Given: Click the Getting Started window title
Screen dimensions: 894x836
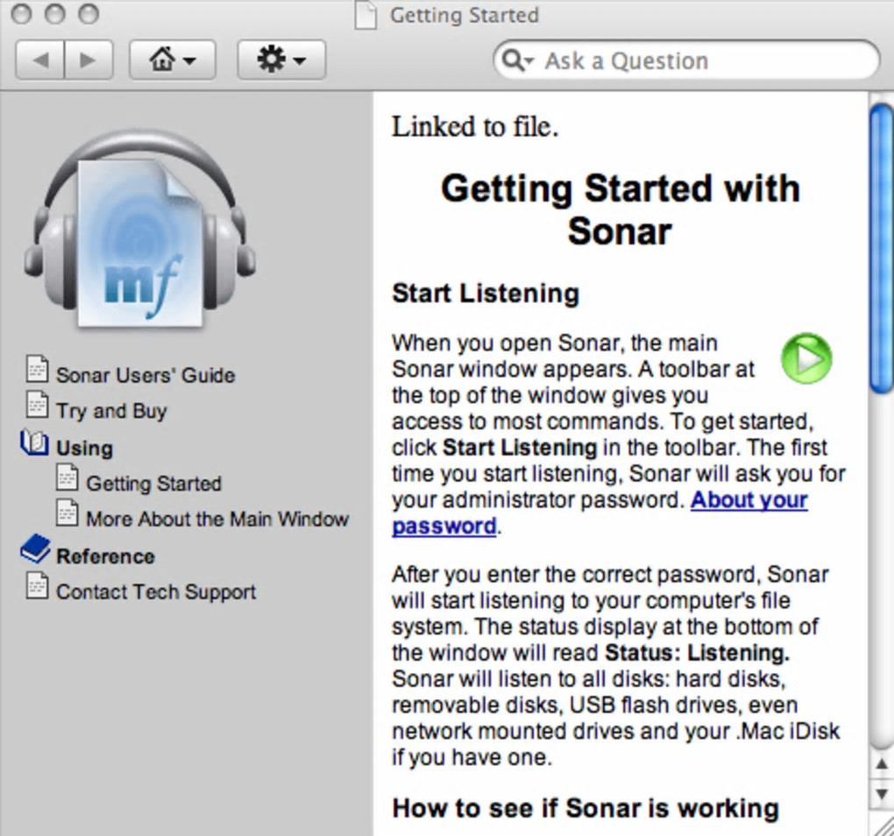Looking at the screenshot, I should (x=465, y=15).
